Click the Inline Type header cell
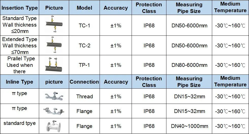 click(20, 82)
